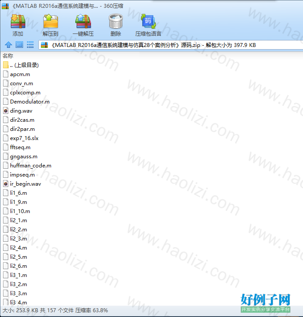Click the 一键解压 one-click extract icon
Image resolution: width=303 pixels, height=317 pixels.
pyautogui.click(x=83, y=21)
